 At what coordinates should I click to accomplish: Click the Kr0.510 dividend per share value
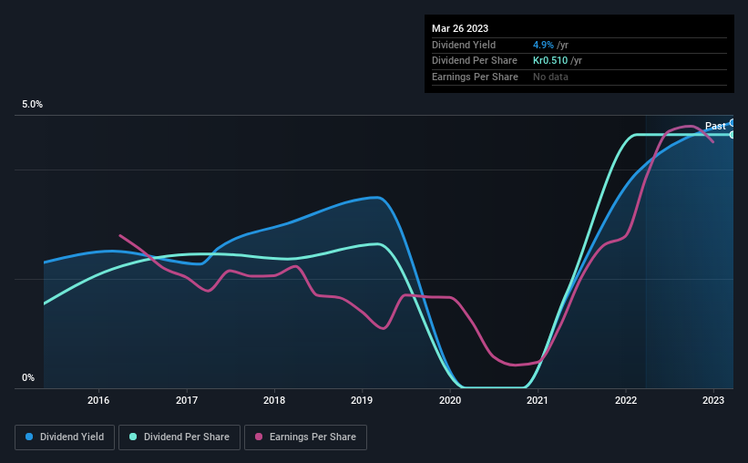(x=550, y=61)
